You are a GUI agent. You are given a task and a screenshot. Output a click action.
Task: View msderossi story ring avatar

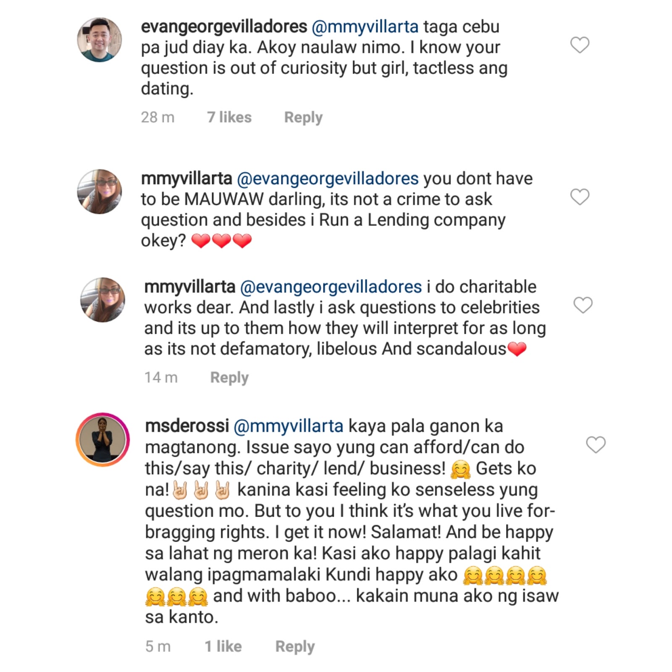click(x=102, y=439)
